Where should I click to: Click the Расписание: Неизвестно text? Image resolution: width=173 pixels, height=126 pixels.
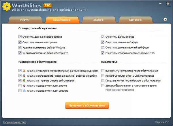point(120,90)
